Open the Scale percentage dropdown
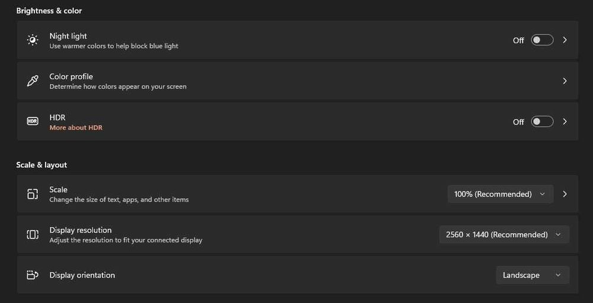The height and width of the screenshot is (303, 593). pyautogui.click(x=500, y=194)
